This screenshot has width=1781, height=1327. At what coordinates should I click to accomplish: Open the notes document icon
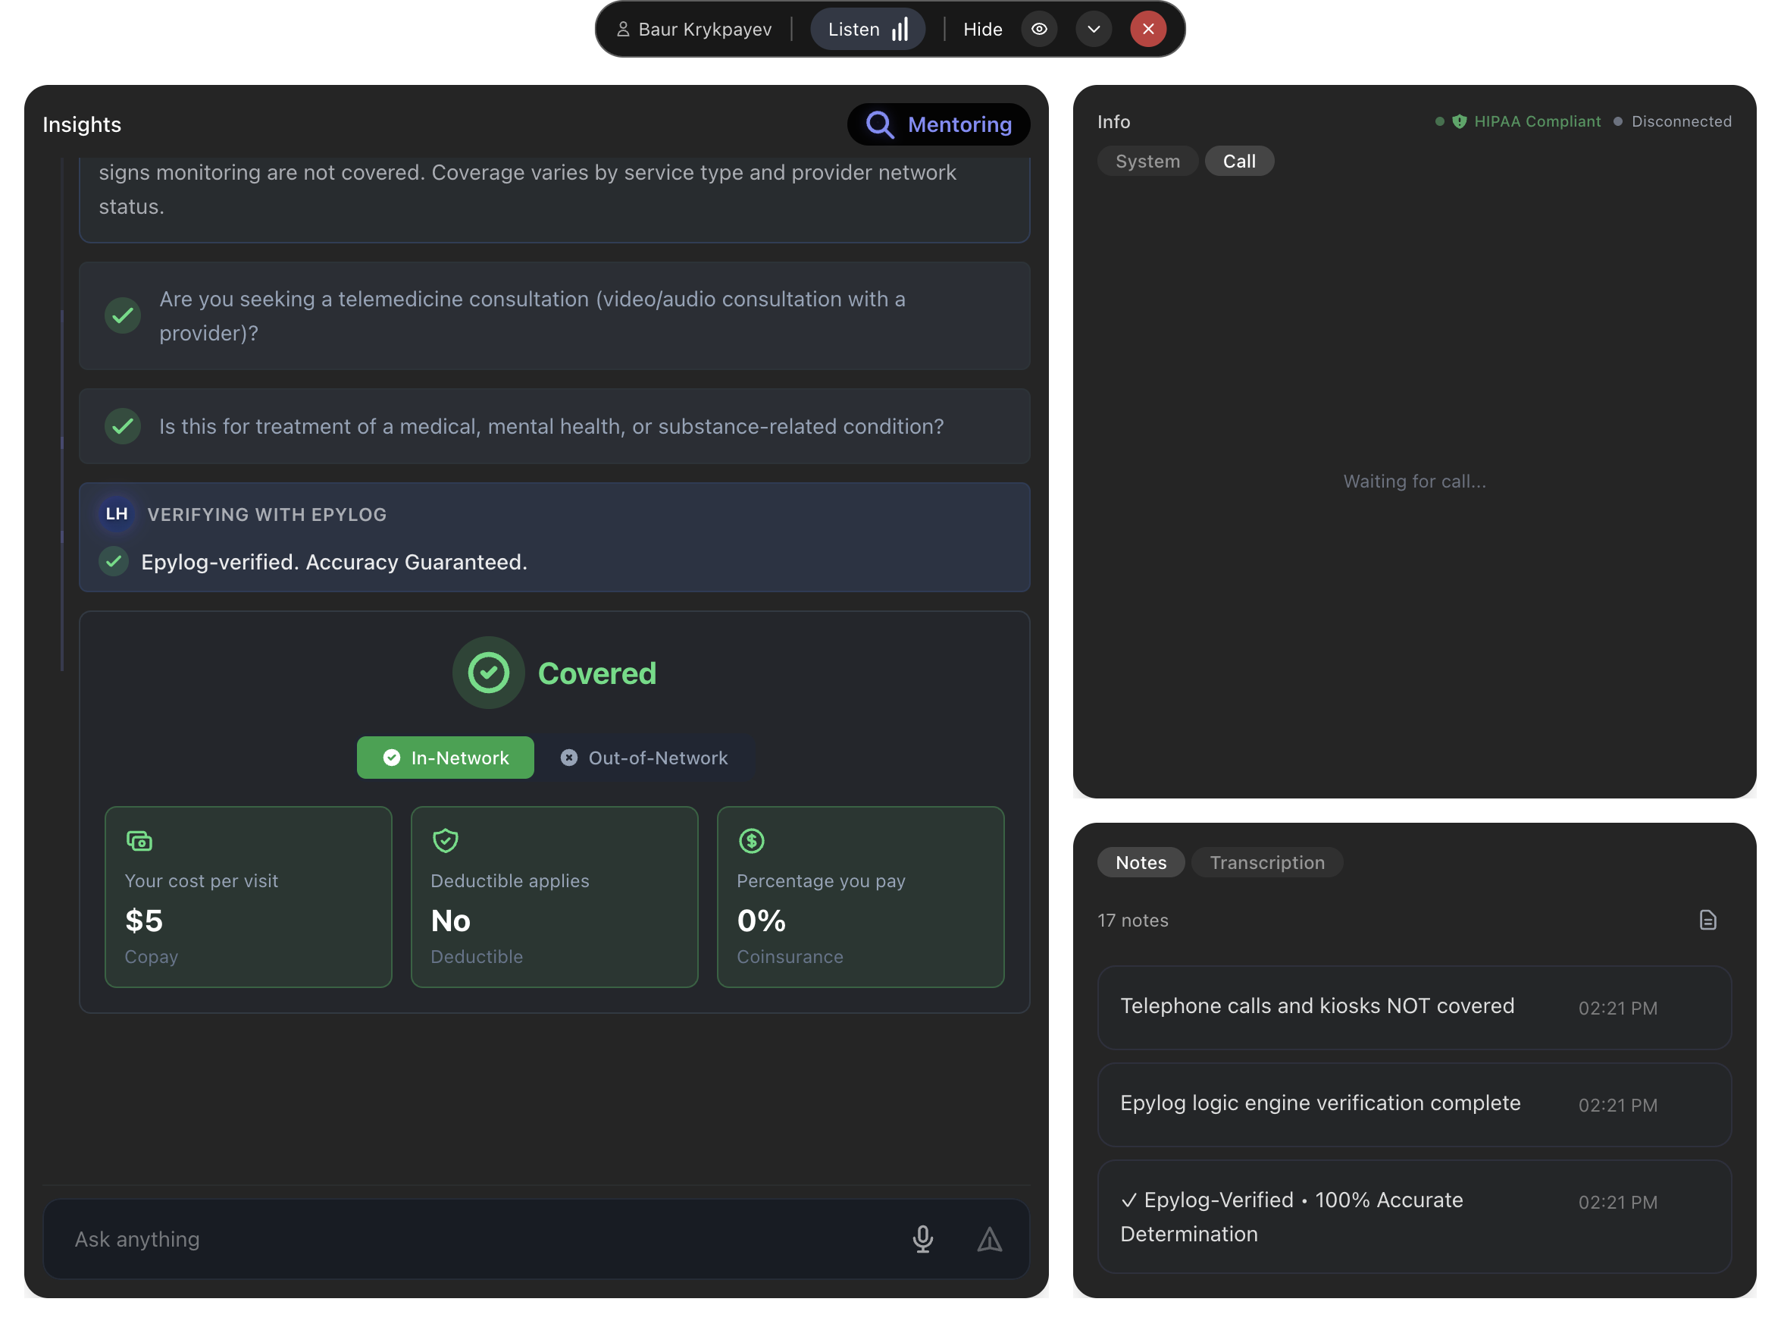point(1707,920)
